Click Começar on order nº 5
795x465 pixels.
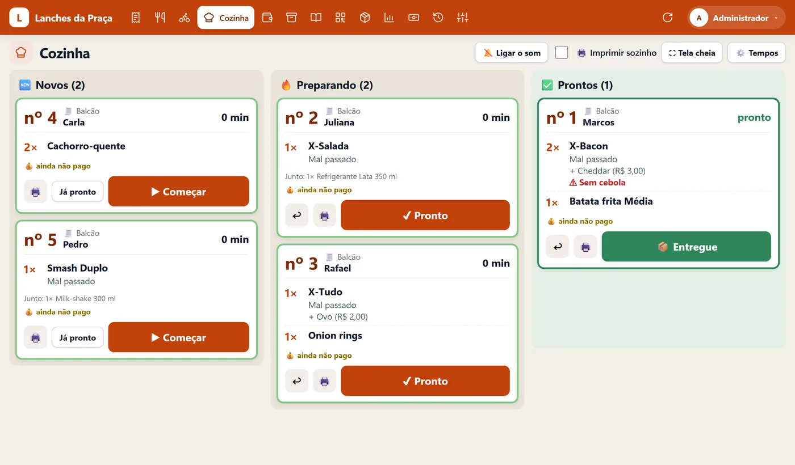178,338
